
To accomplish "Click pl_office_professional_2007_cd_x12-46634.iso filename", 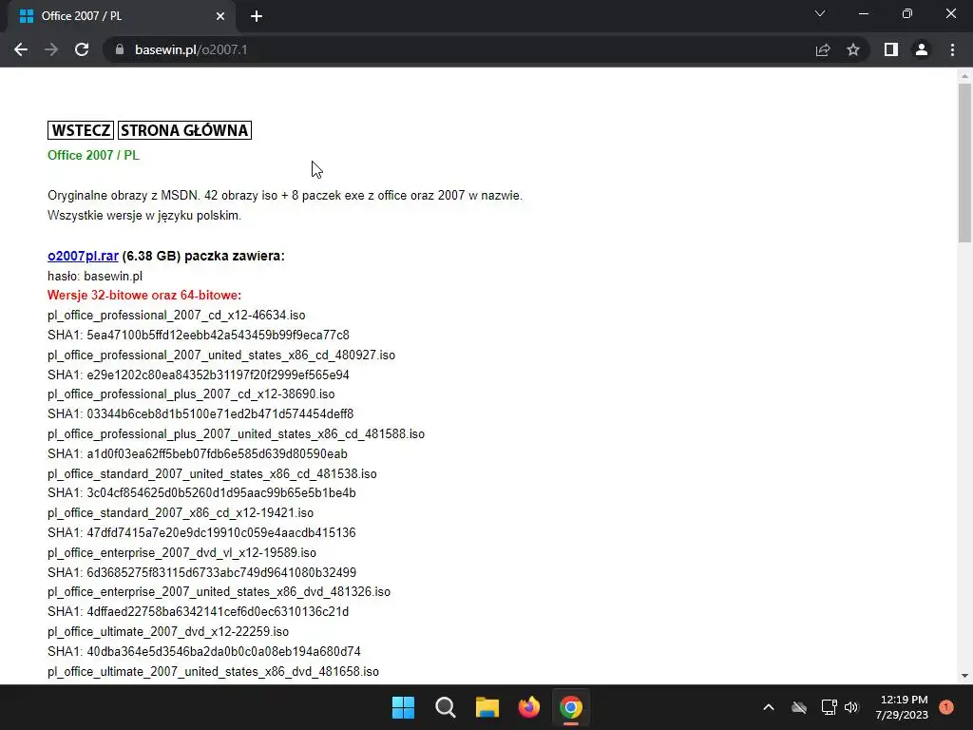I will pyautogui.click(x=176, y=316).
